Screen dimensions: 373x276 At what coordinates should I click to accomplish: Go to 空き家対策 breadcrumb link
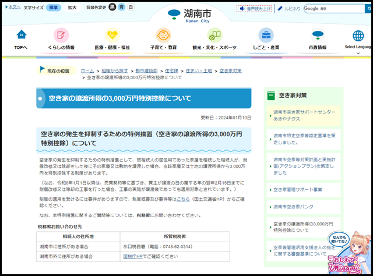(231, 71)
